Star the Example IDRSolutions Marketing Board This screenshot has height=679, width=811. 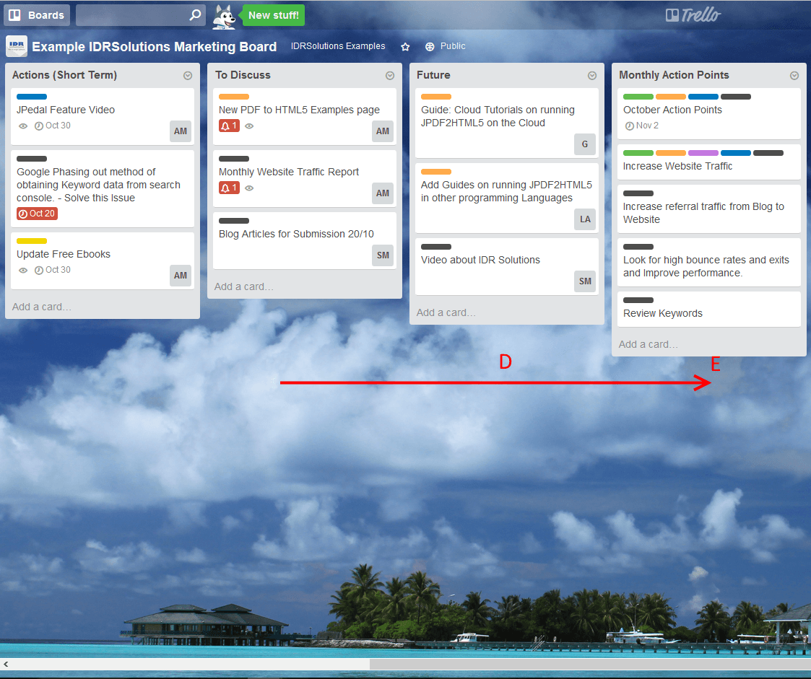click(x=405, y=46)
